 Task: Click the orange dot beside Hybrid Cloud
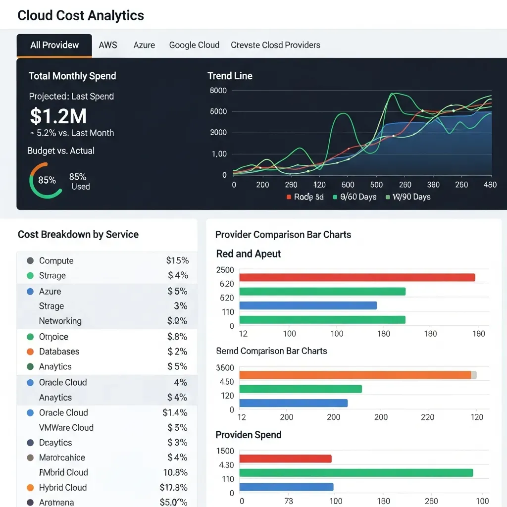point(30,487)
